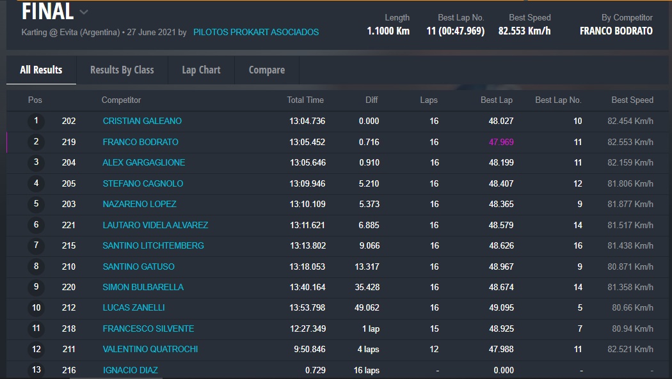Click the purple 47.969 best lap time
Image resolution: width=672 pixels, height=379 pixels.
pyautogui.click(x=501, y=142)
